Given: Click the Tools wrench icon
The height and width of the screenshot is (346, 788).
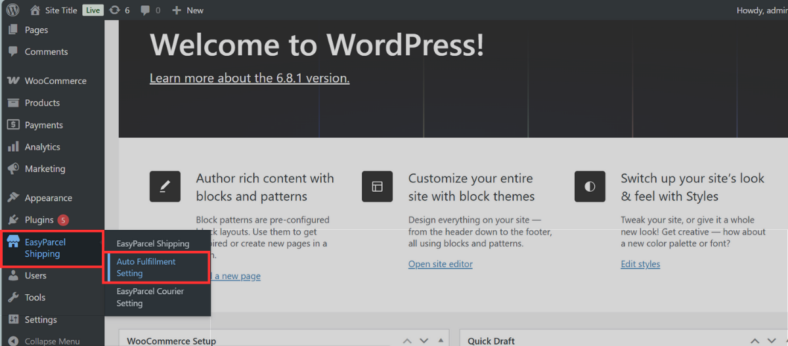Looking at the screenshot, I should (x=13, y=297).
